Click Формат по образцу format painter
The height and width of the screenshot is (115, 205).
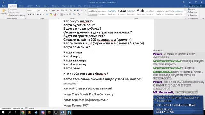click(16, 15)
